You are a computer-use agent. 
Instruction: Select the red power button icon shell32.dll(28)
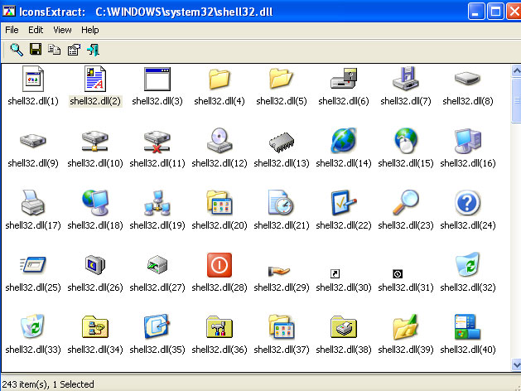(219, 265)
